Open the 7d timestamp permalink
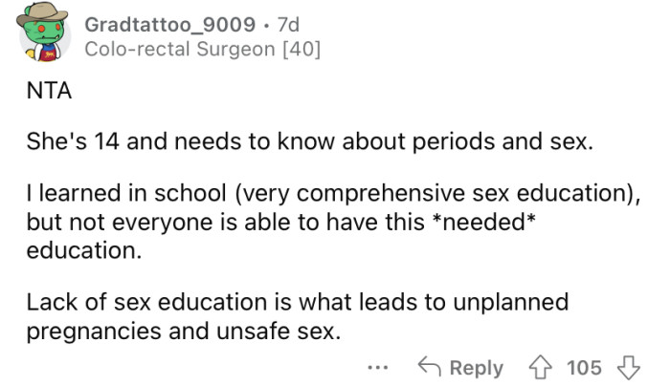Screen dimensions: 670x386 pos(287,21)
